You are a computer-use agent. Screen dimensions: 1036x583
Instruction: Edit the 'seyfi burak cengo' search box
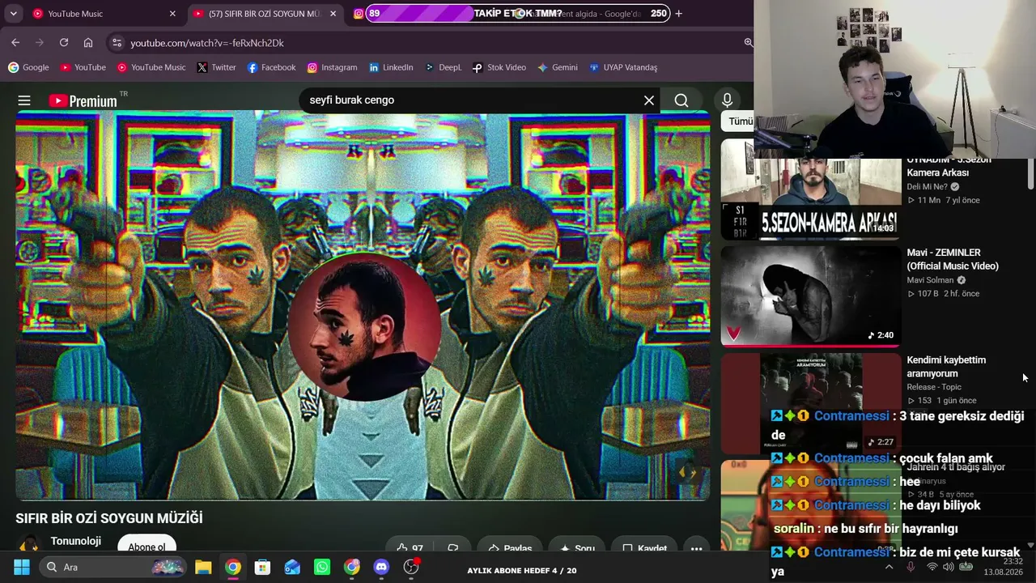[469, 100]
